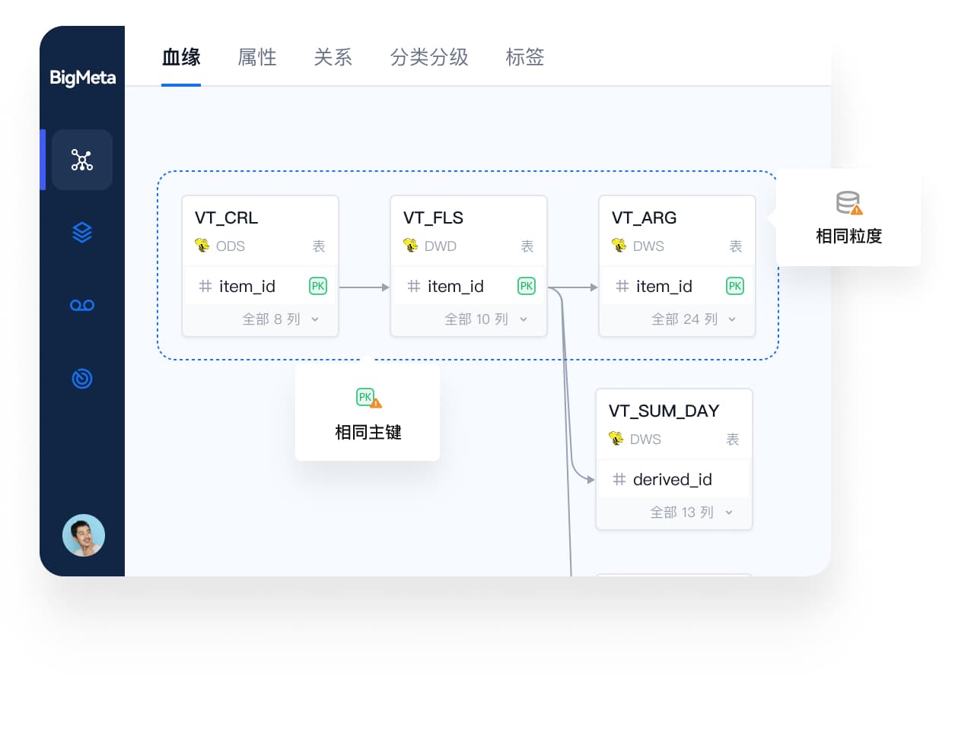Expand all 10 columns of VT_FLS
Image resolution: width=974 pixels, height=730 pixels.
486,319
